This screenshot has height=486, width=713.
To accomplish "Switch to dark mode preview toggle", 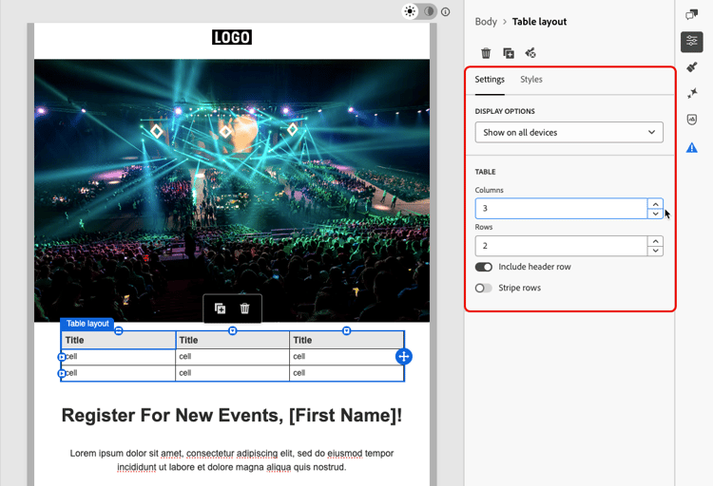I will 429,11.
